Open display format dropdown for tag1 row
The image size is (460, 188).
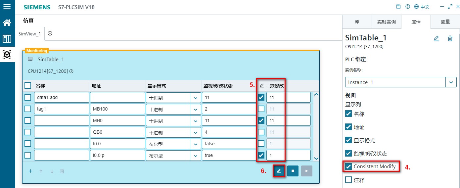[x=195, y=109]
